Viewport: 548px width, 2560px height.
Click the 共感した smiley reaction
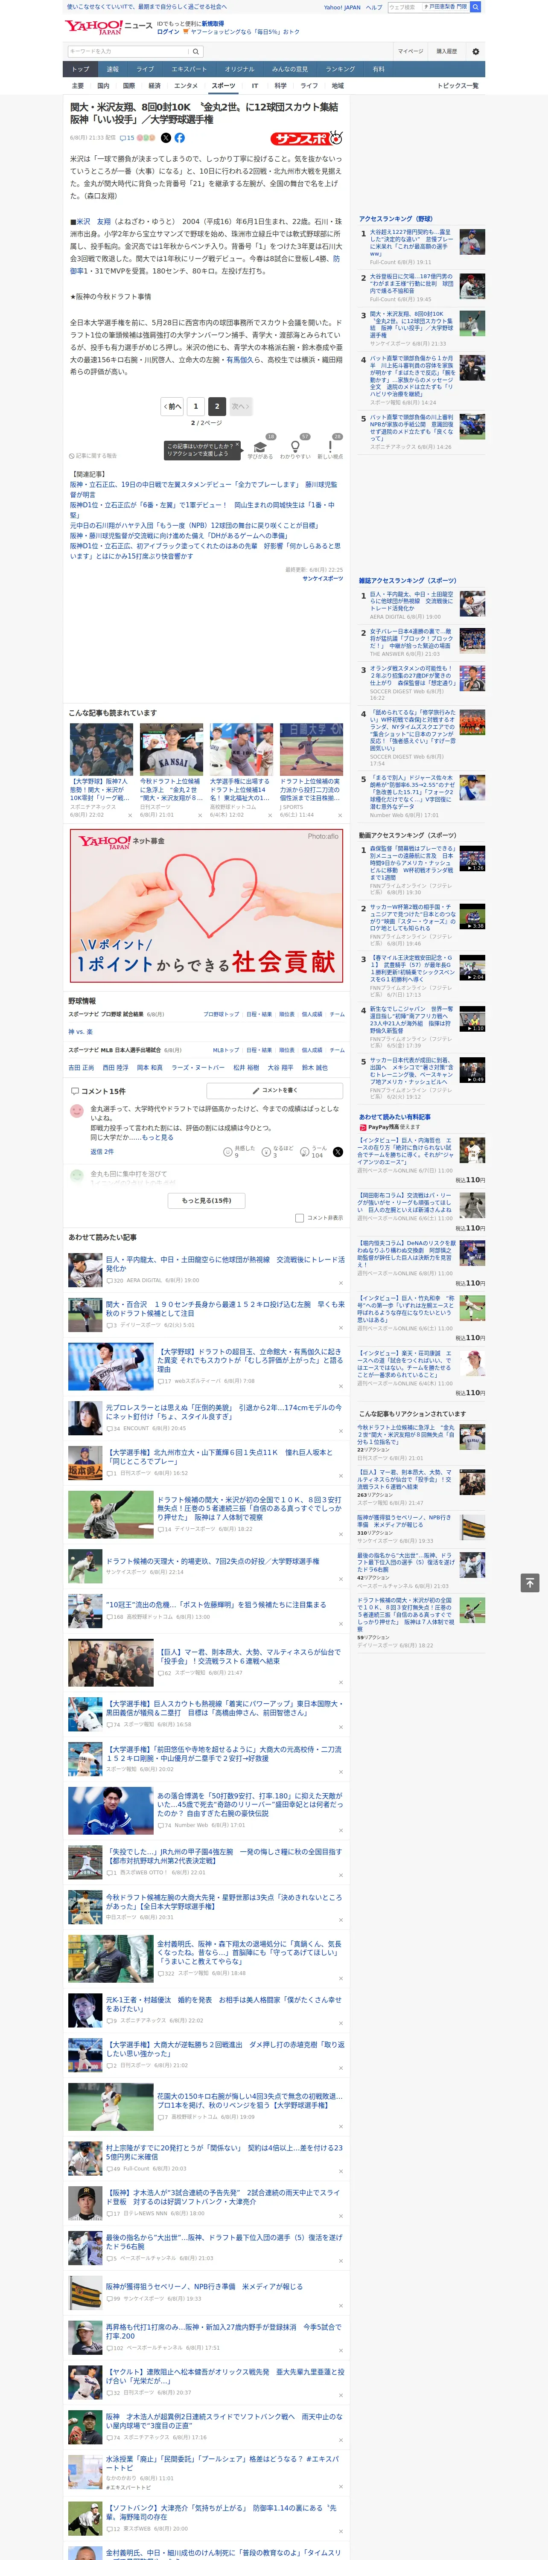229,1152
